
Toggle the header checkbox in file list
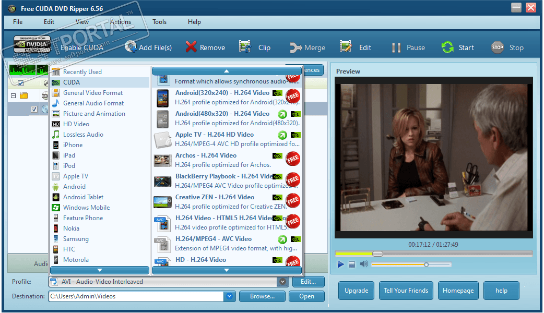click(x=20, y=83)
